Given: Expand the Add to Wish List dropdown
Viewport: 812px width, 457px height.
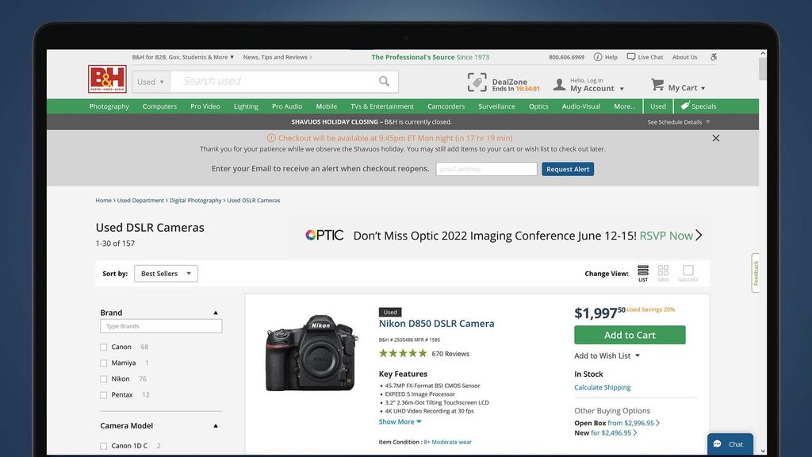Looking at the screenshot, I should [x=607, y=355].
